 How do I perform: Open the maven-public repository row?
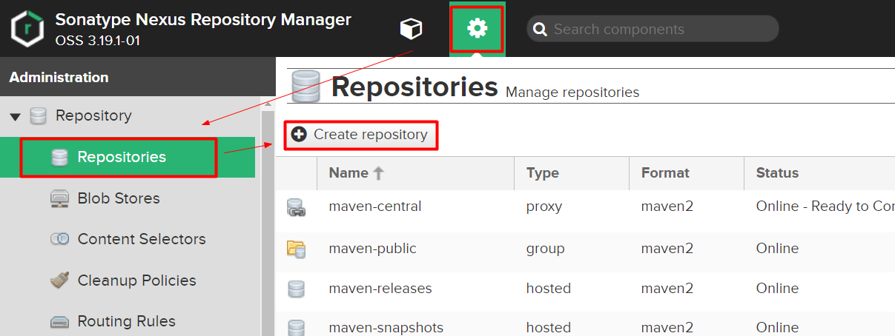585,249
